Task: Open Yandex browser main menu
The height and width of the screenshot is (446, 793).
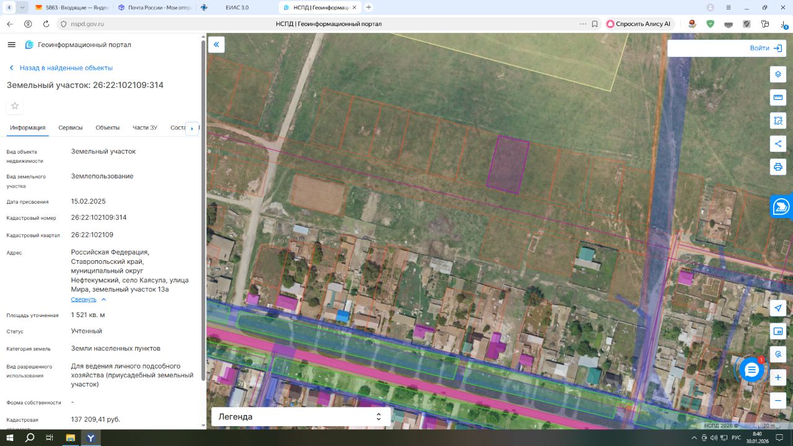Action: 729,7
